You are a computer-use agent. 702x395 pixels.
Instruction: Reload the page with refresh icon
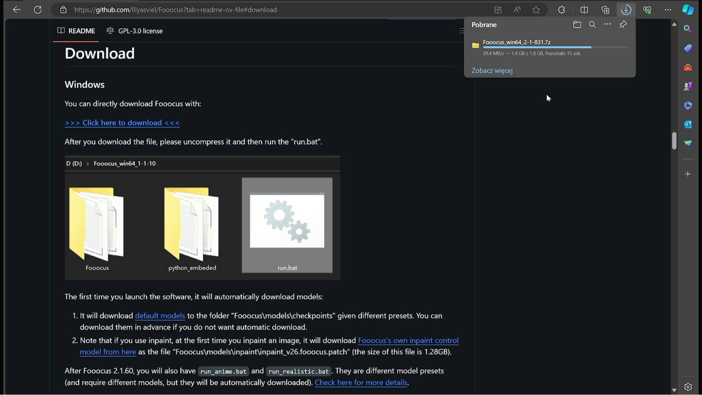[38, 10]
